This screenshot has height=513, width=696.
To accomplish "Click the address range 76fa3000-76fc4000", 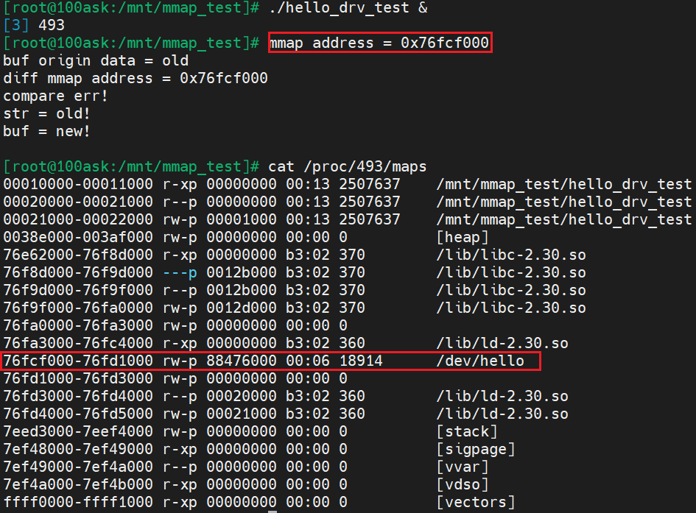I will click(x=78, y=343).
